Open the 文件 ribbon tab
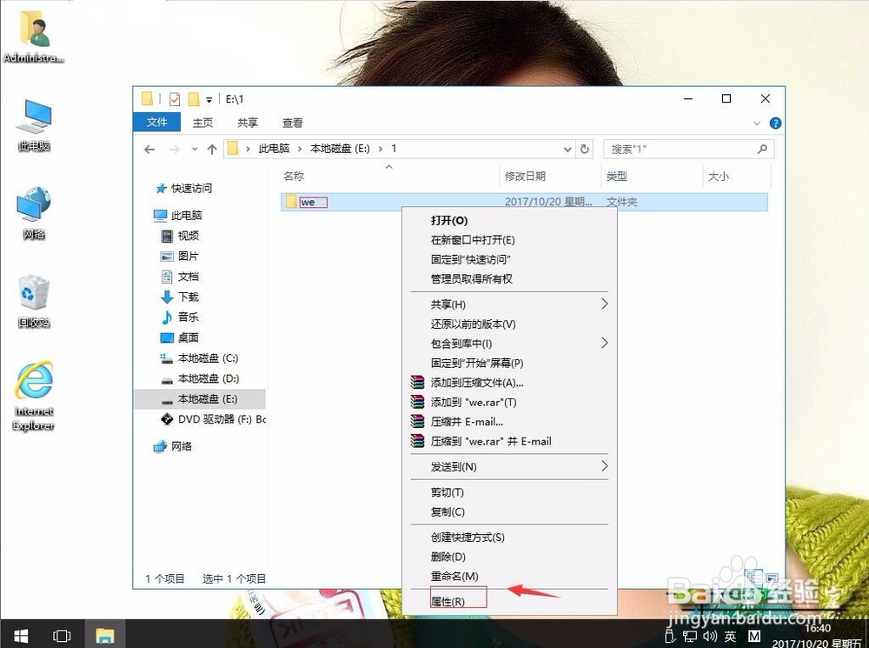This screenshot has height=648, width=869. coord(156,122)
